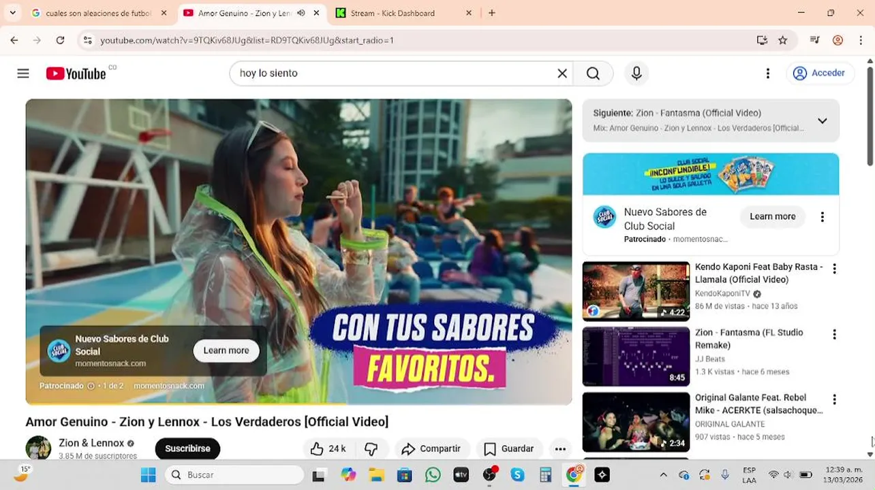
Task: Like the video with thumbs up
Action: 328,448
